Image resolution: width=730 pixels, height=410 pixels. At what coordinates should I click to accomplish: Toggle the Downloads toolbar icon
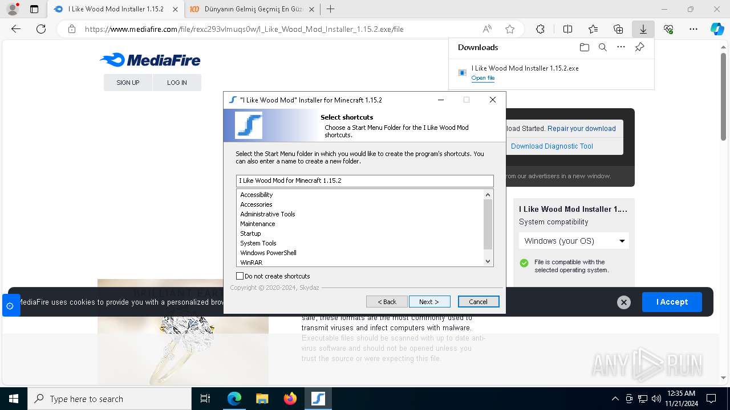[643, 29]
